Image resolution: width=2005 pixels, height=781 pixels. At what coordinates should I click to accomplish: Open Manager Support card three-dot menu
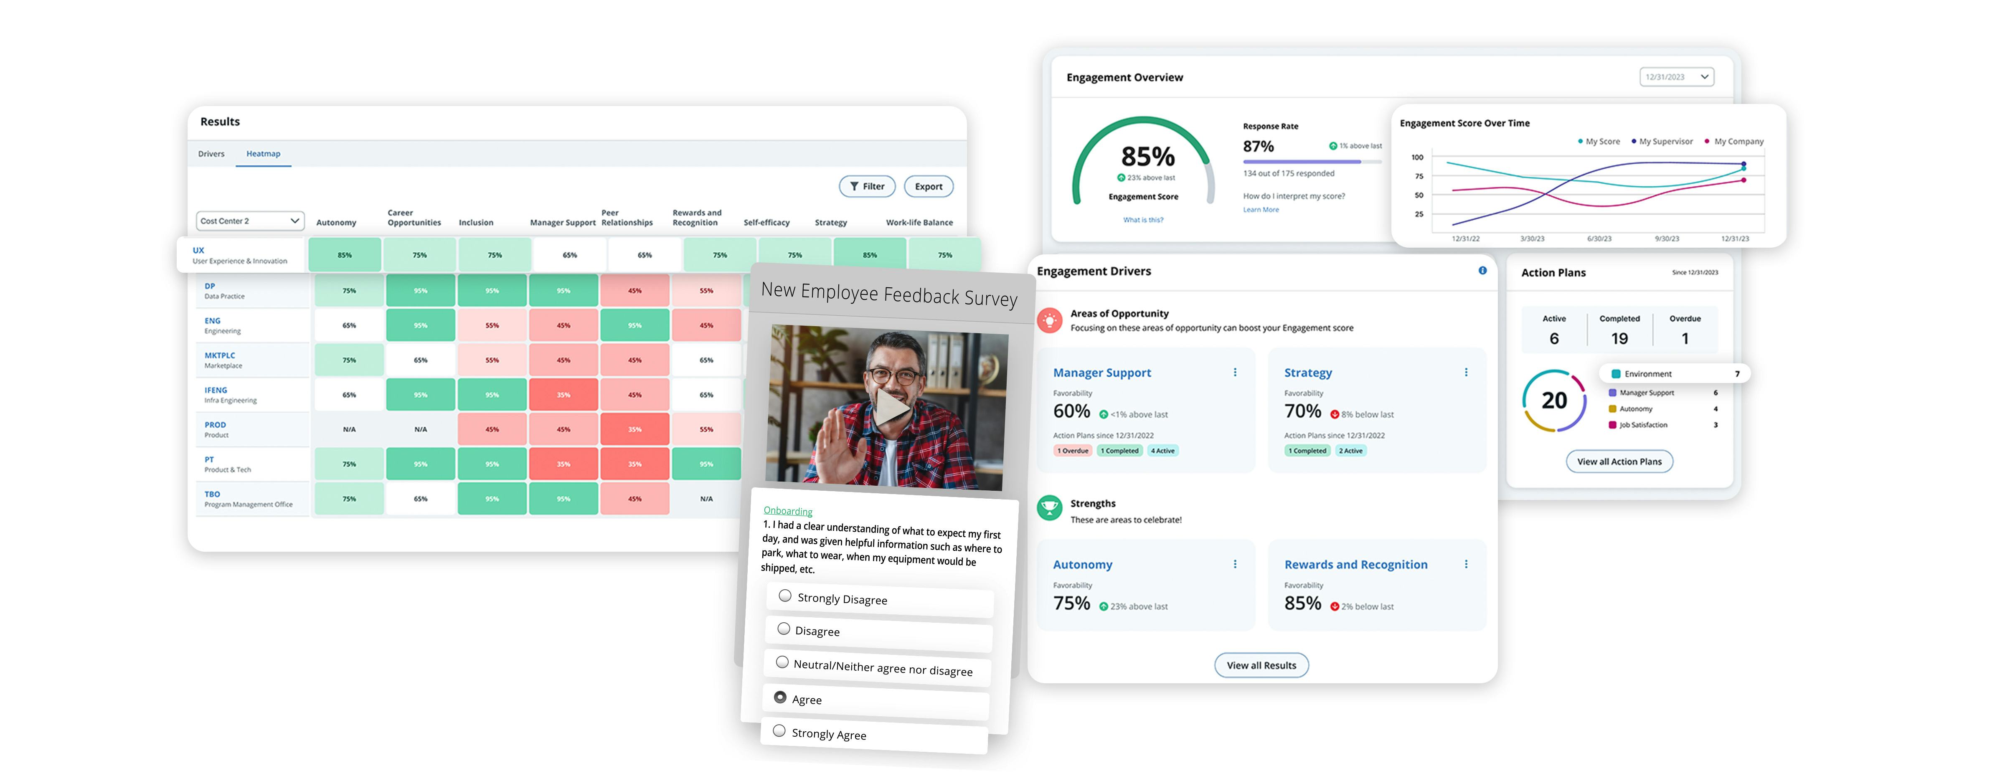tap(1234, 373)
